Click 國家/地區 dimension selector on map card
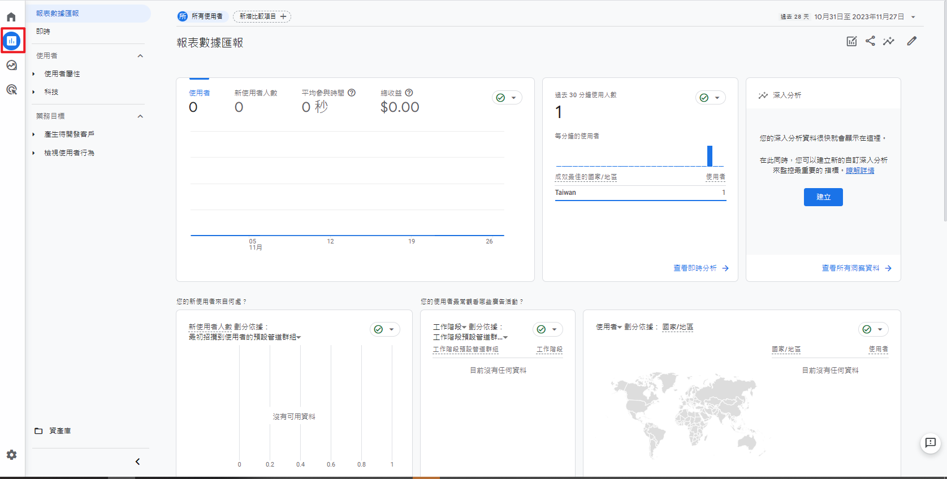Image resolution: width=947 pixels, height=479 pixels. pyautogui.click(x=677, y=327)
